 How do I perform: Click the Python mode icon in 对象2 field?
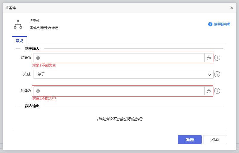click(38, 91)
